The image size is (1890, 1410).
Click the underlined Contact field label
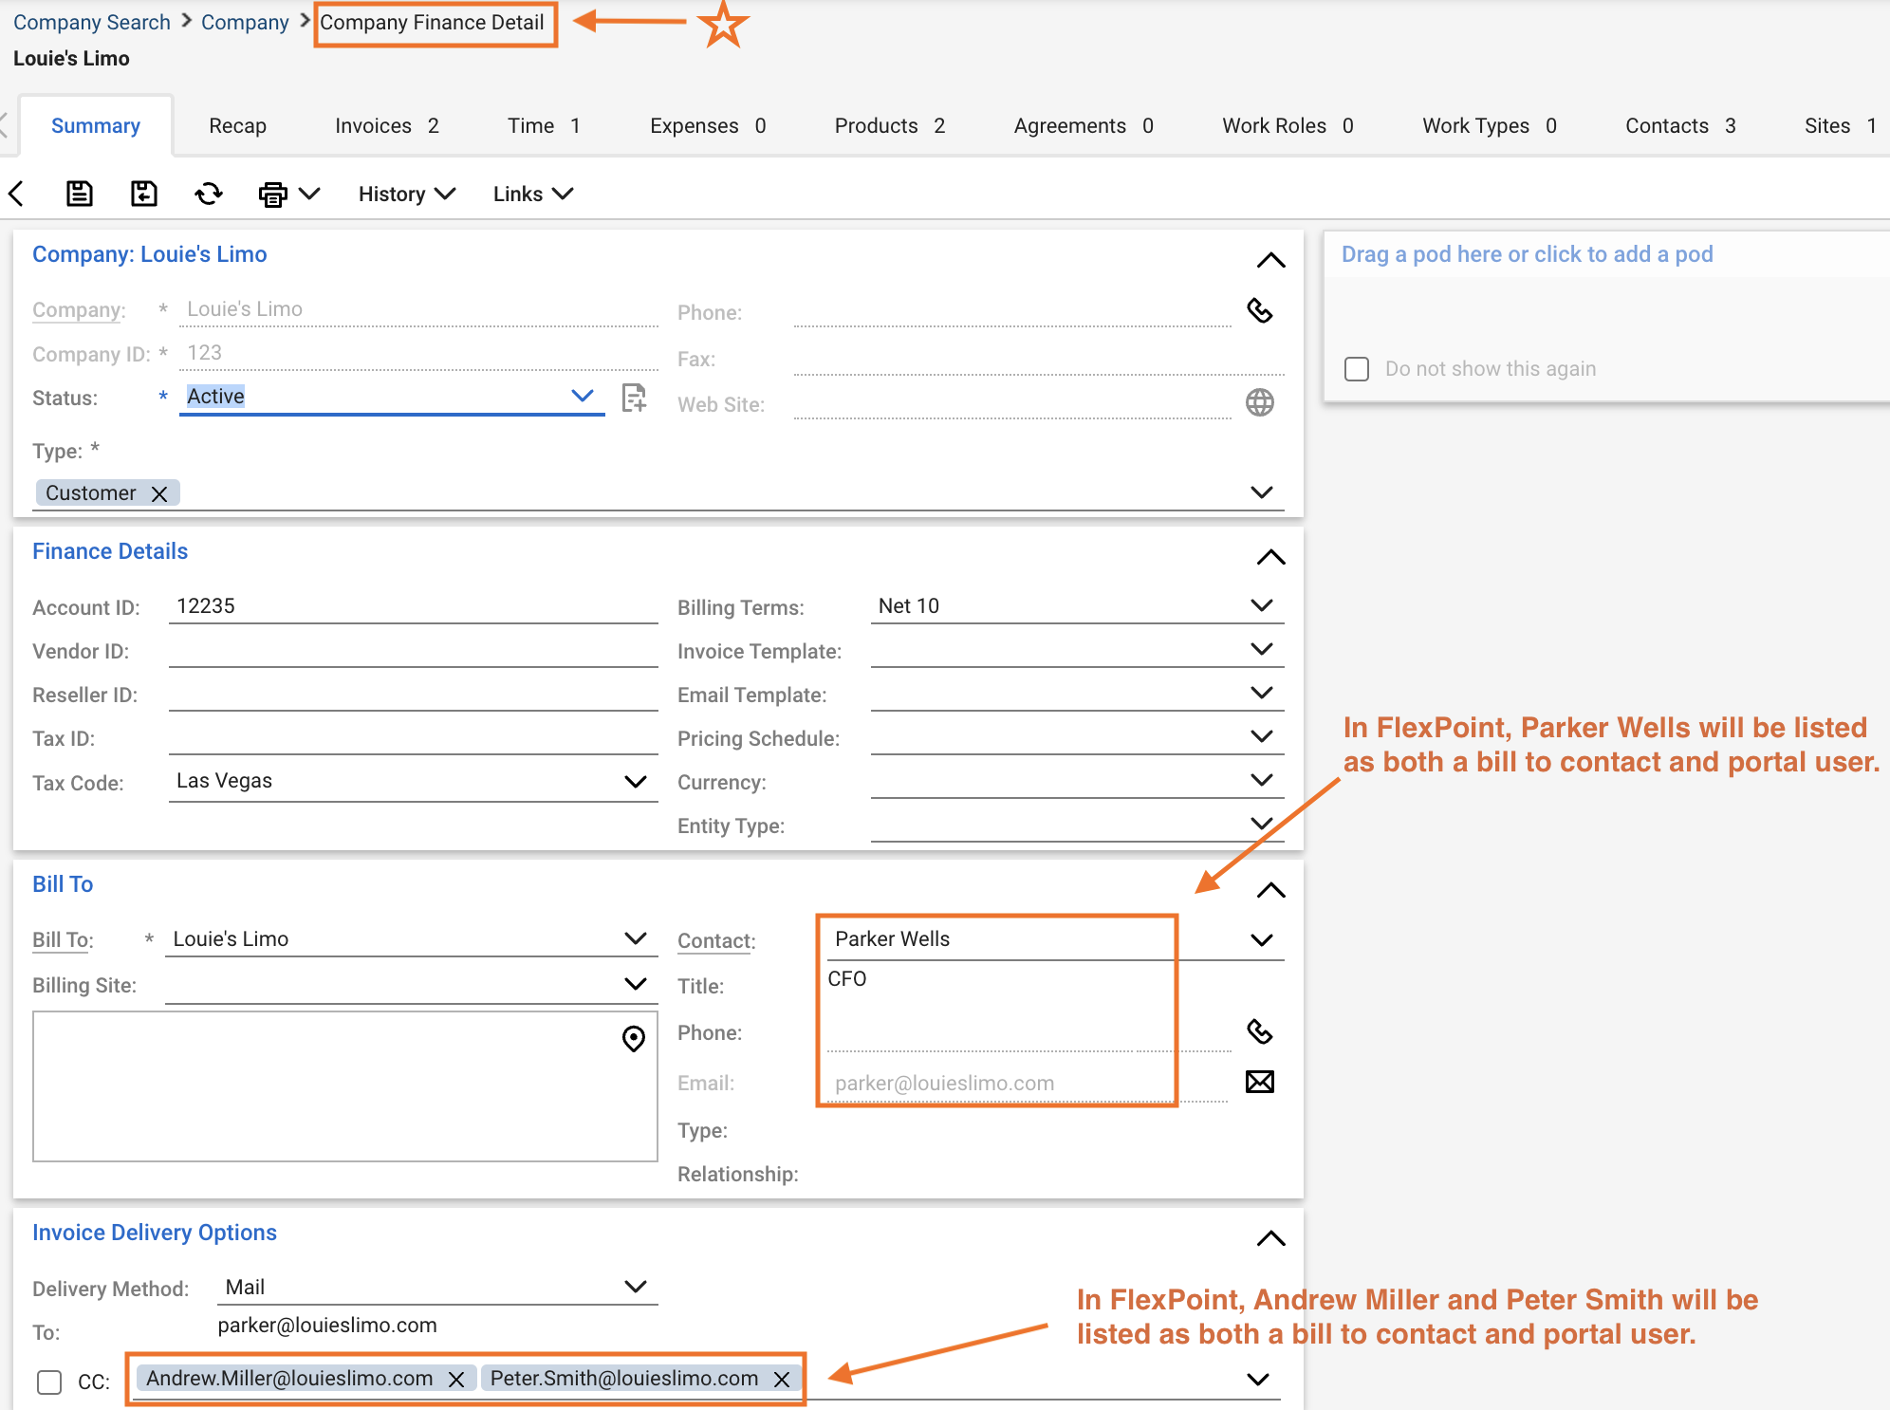pos(716,941)
